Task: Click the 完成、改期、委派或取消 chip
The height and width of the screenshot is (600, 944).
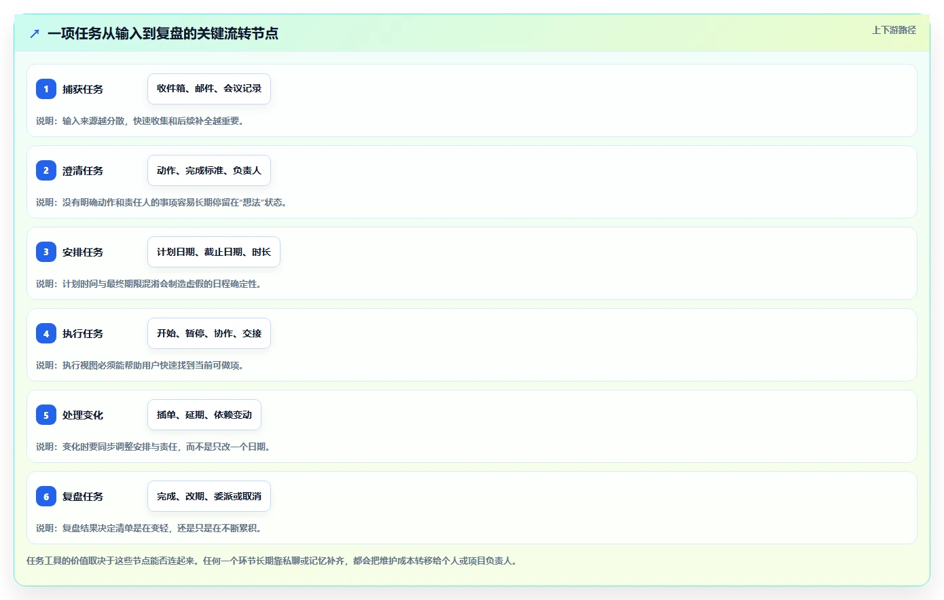Action: coord(209,496)
